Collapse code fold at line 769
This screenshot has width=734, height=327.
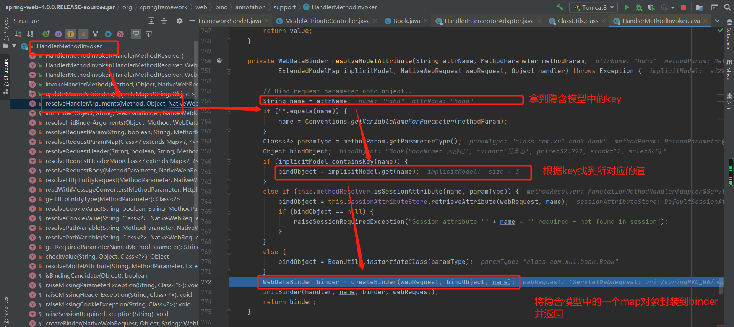click(x=229, y=252)
